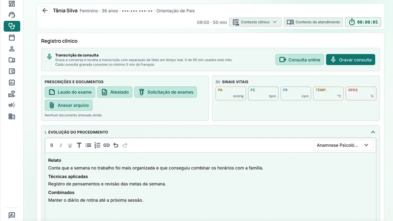The width and height of the screenshot is (393, 221).
Task: Click the FR irpm respiratory rate field
Action: pos(296,93)
